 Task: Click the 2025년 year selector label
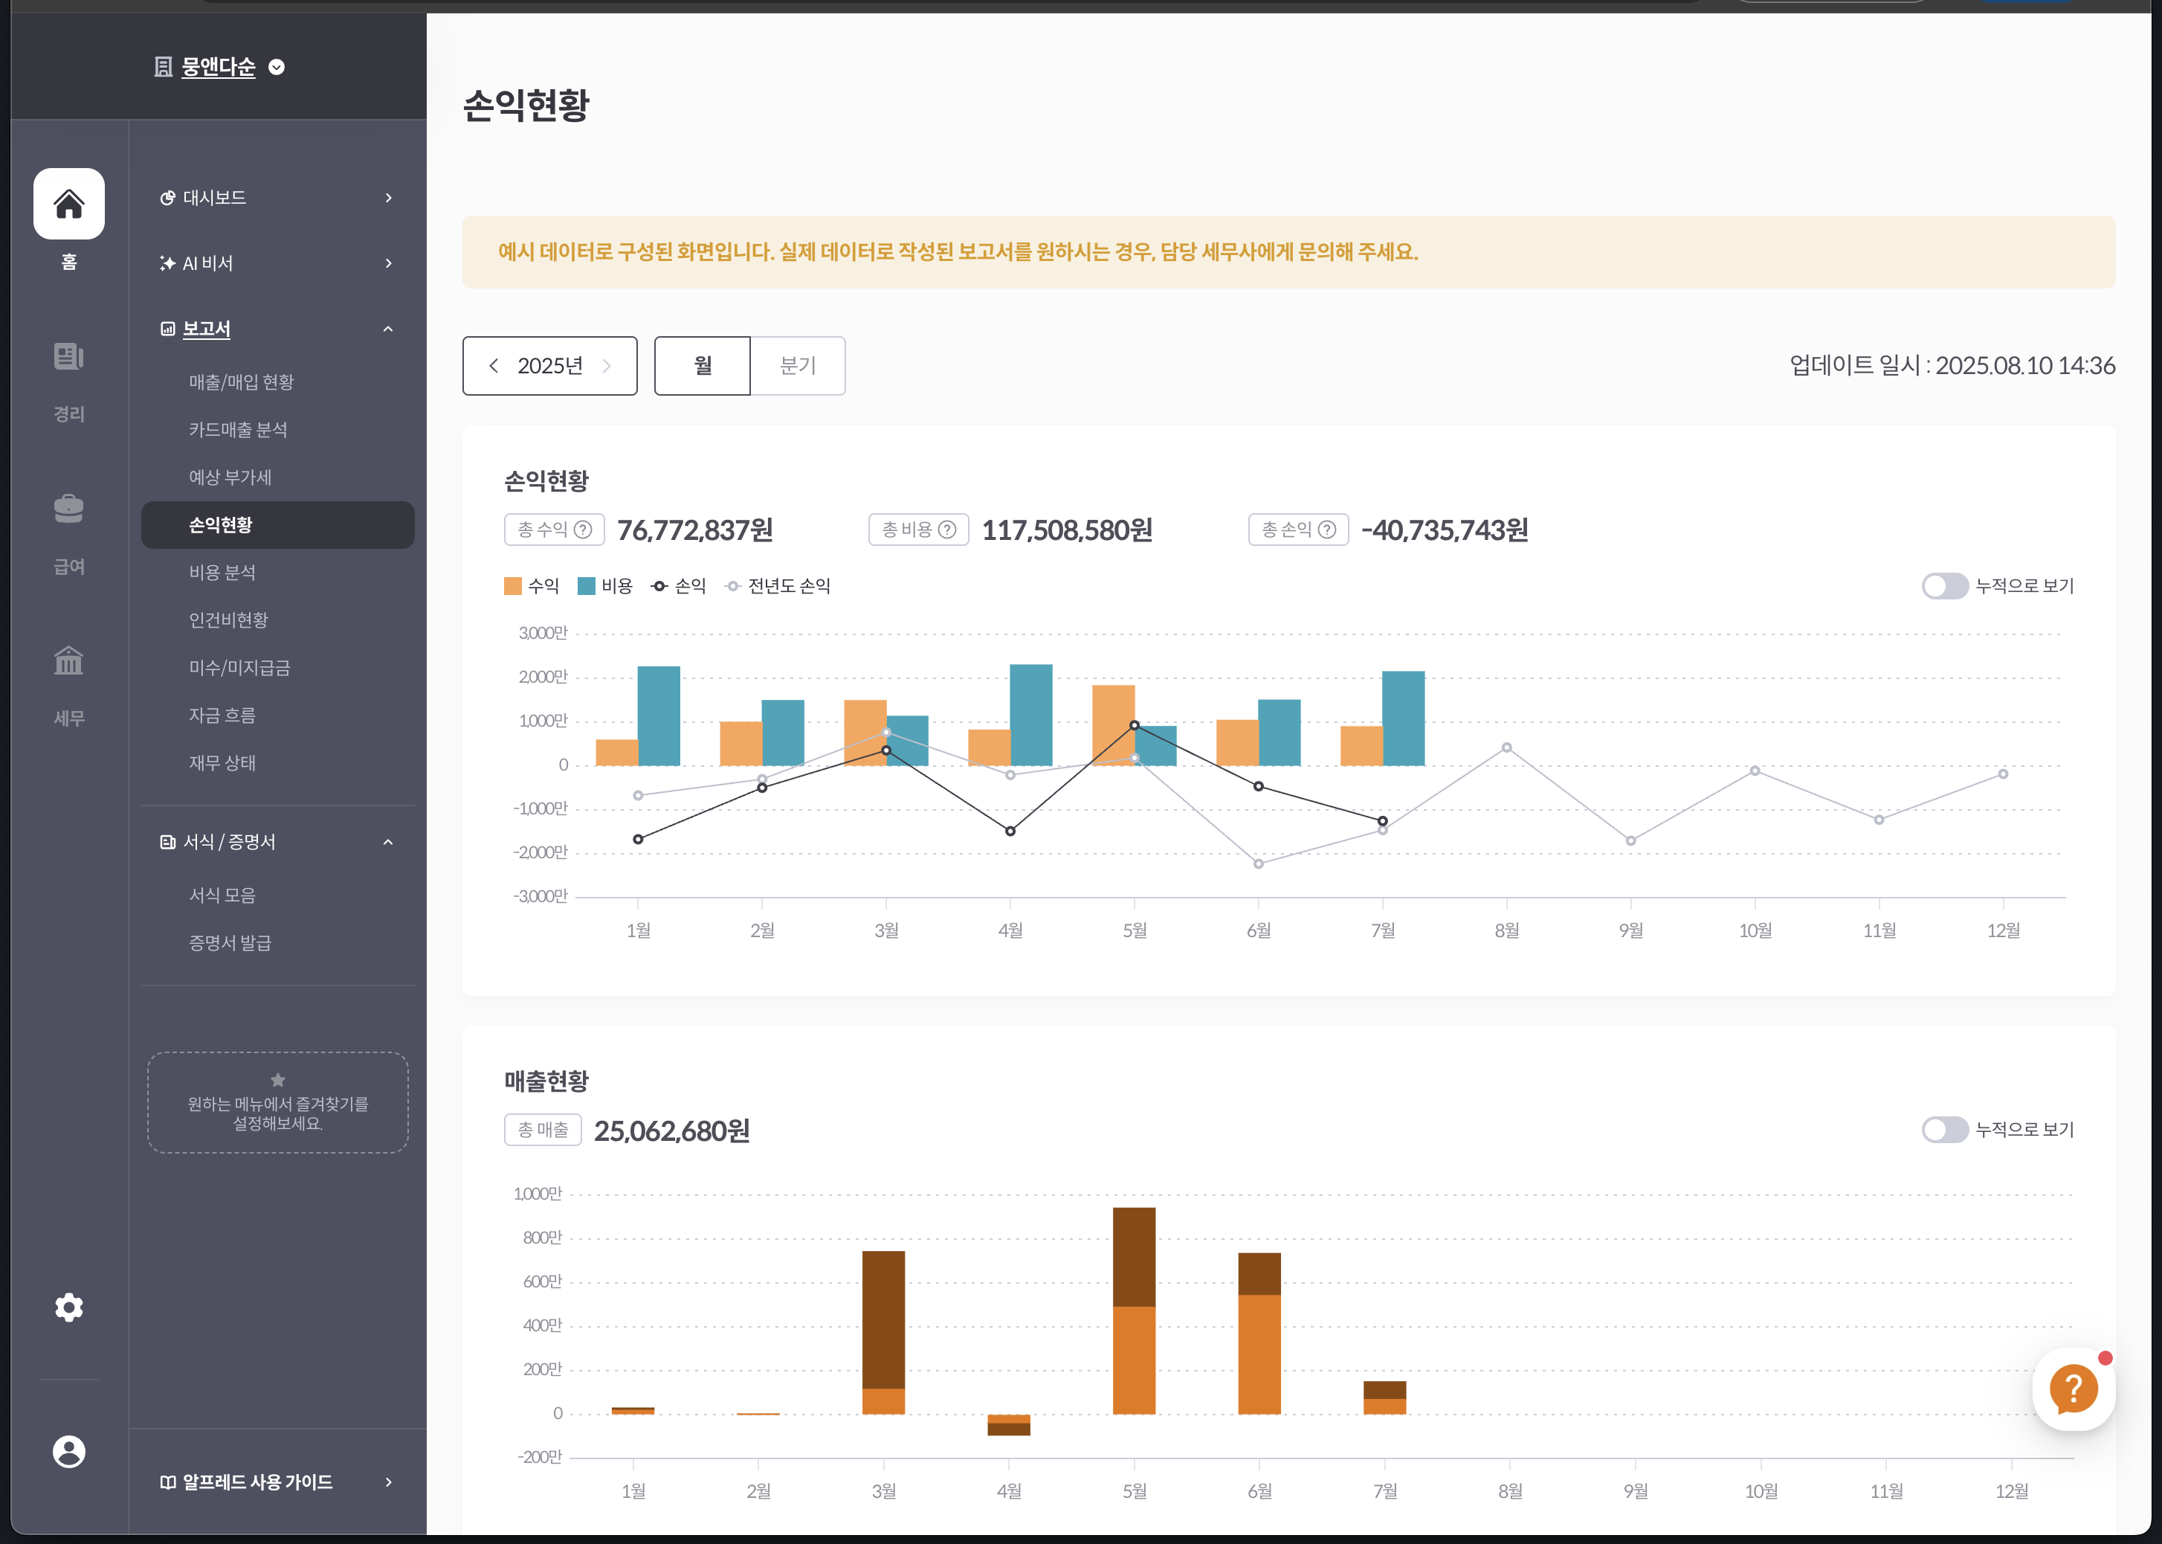tap(549, 366)
